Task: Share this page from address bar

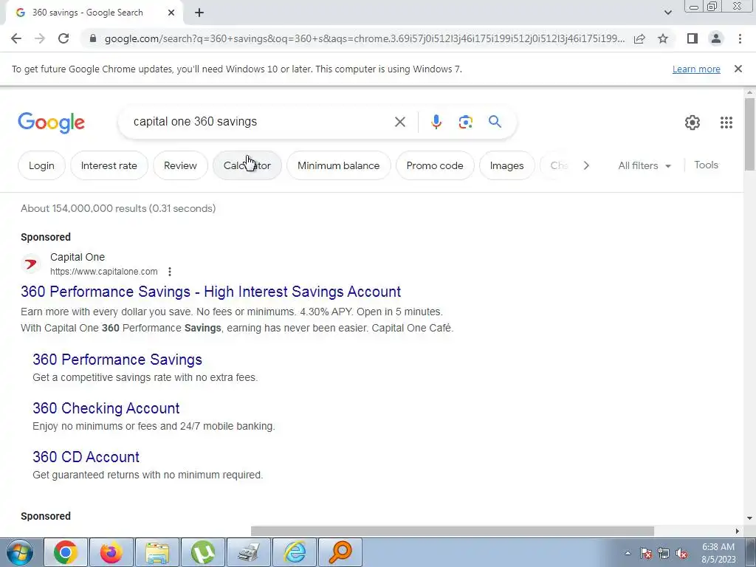Action: click(x=639, y=38)
